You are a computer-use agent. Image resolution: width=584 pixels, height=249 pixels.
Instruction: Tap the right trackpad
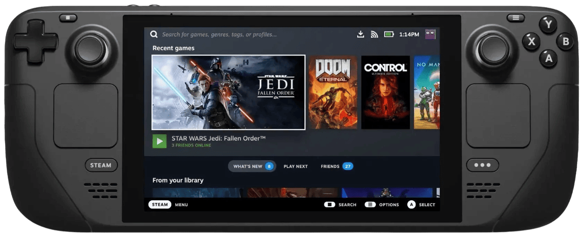point(498,116)
